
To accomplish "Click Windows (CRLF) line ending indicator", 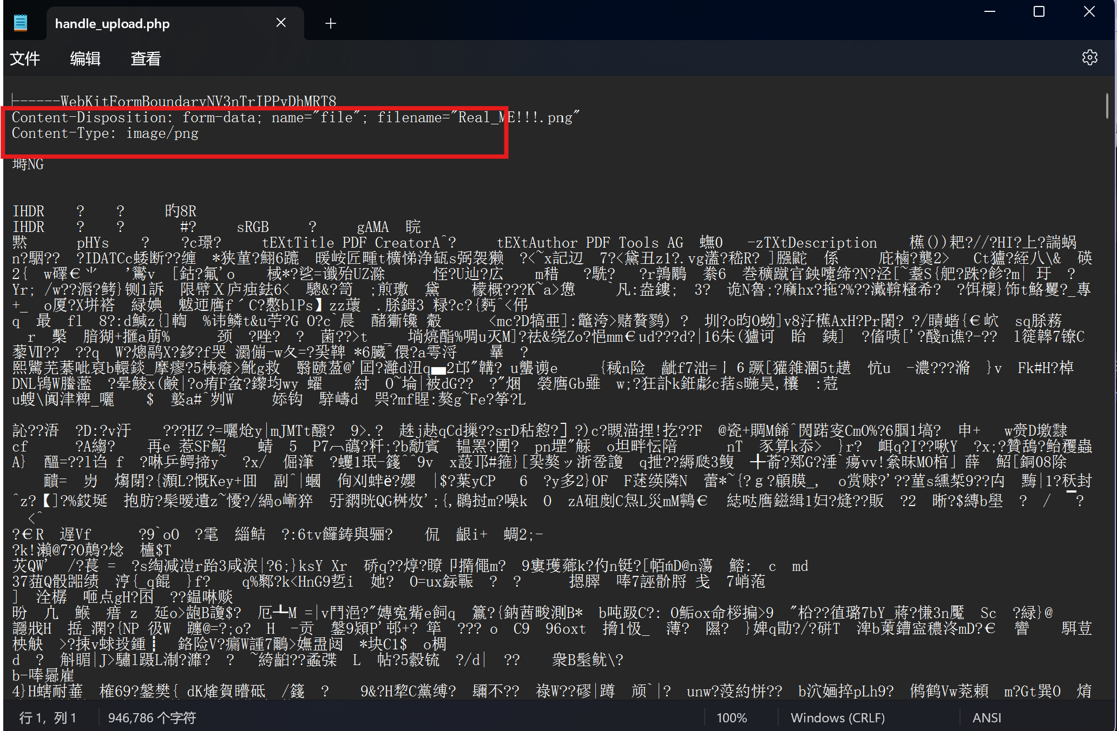I will (837, 717).
